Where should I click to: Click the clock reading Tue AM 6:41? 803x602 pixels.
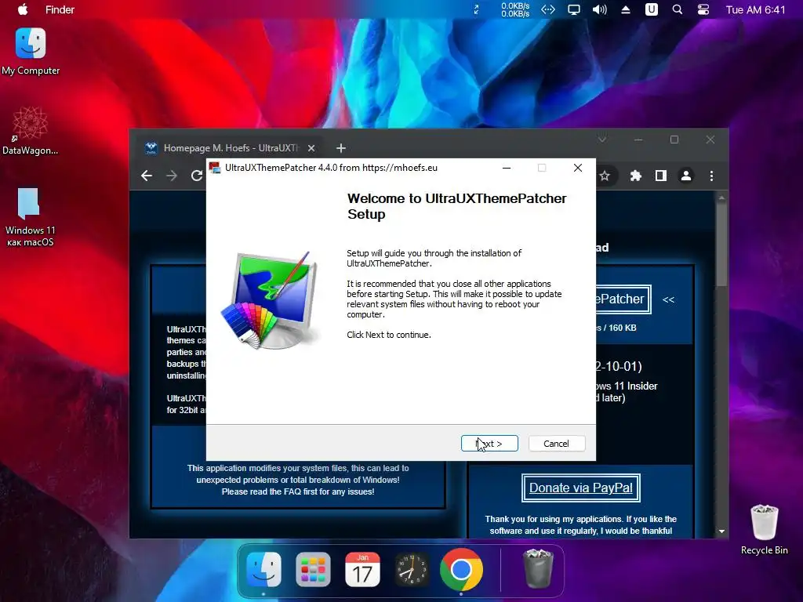(x=755, y=9)
